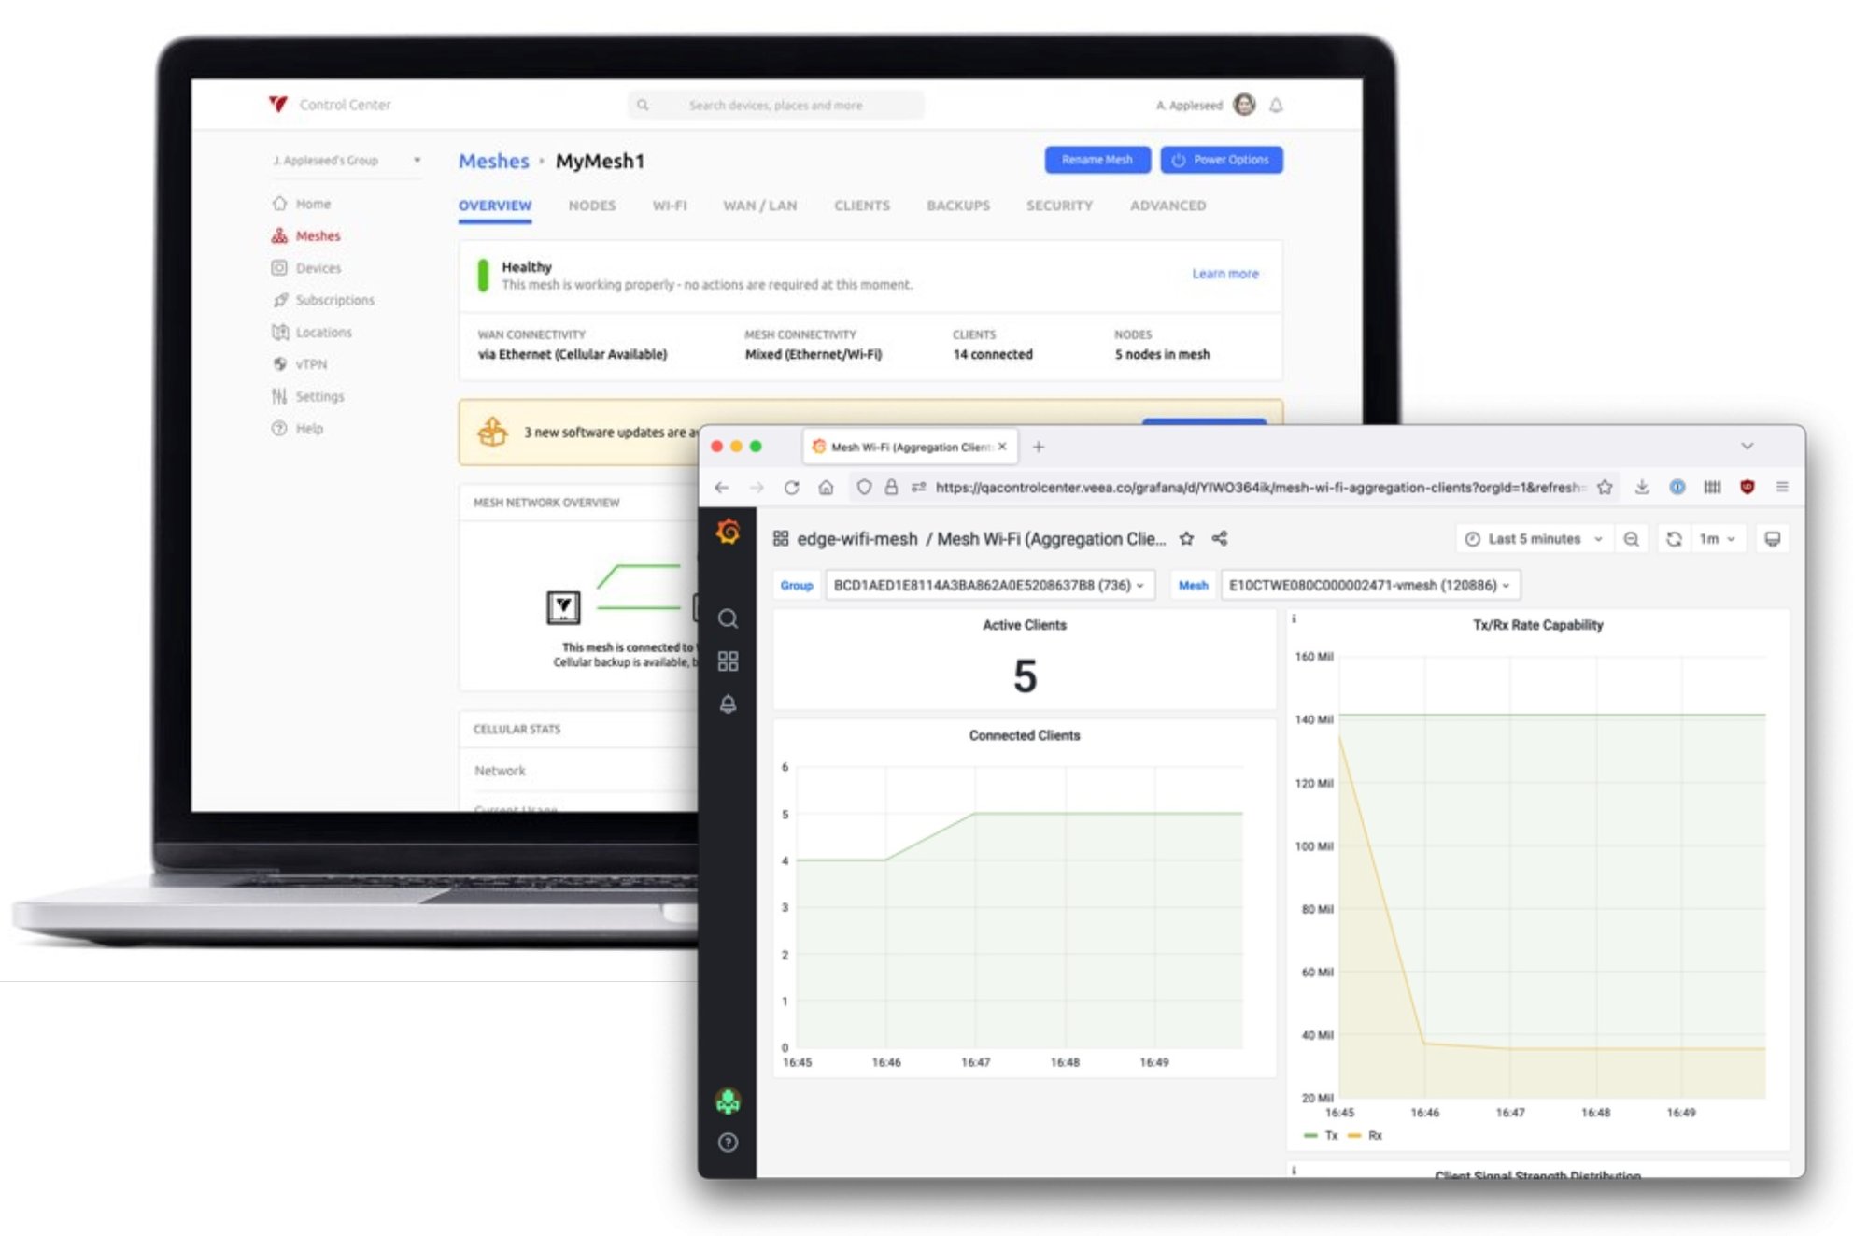Open the Mesh selector dropdown
Image resolution: width=1868 pixels, height=1236 pixels.
point(1368,585)
